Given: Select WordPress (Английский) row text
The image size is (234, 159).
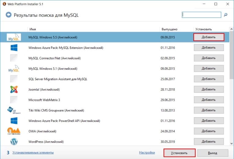Looking at the screenshot, I should coord(46,142).
